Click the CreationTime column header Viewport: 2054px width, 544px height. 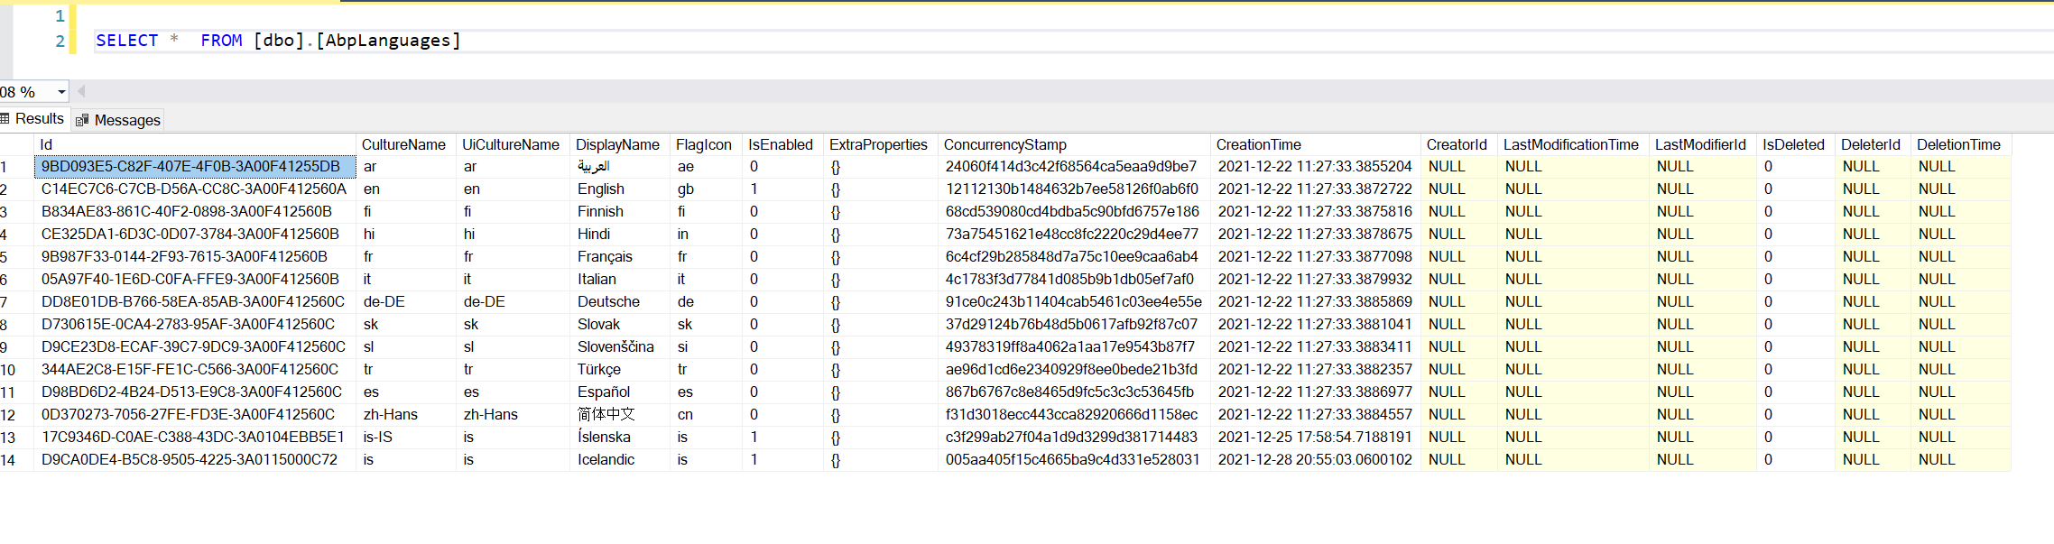click(x=1258, y=144)
